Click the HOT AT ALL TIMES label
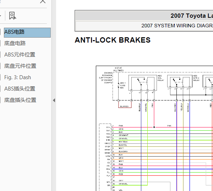The image size is (213, 191). [119, 69]
